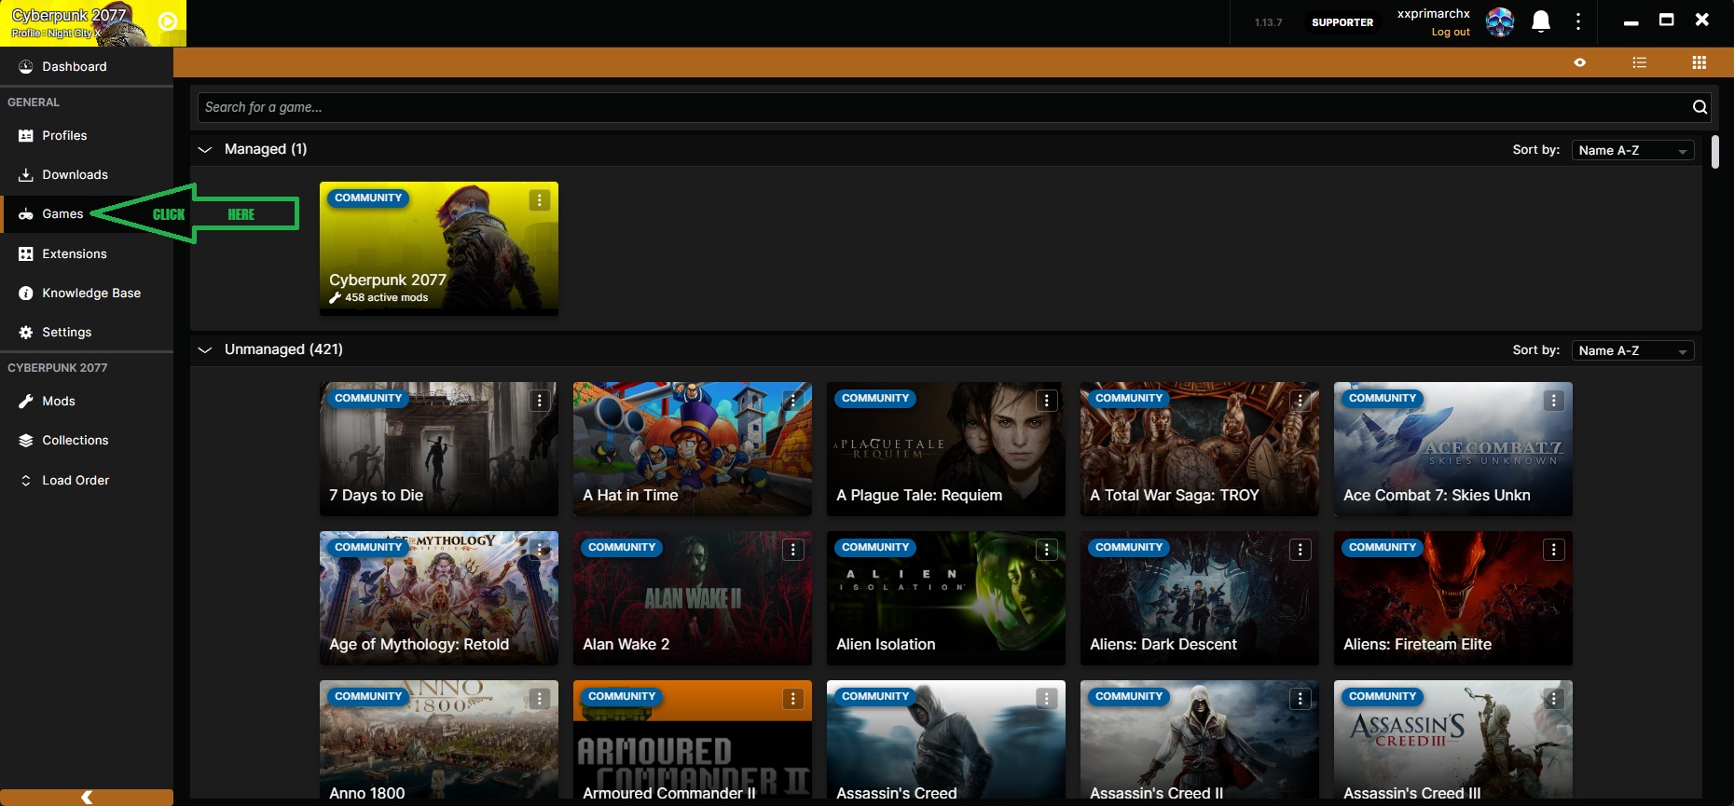Open the Managed section sort dropdown
This screenshot has height=806, width=1734.
point(1632,150)
